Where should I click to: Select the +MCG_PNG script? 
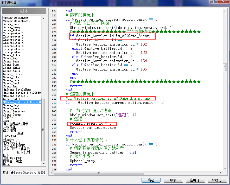[10, 136]
